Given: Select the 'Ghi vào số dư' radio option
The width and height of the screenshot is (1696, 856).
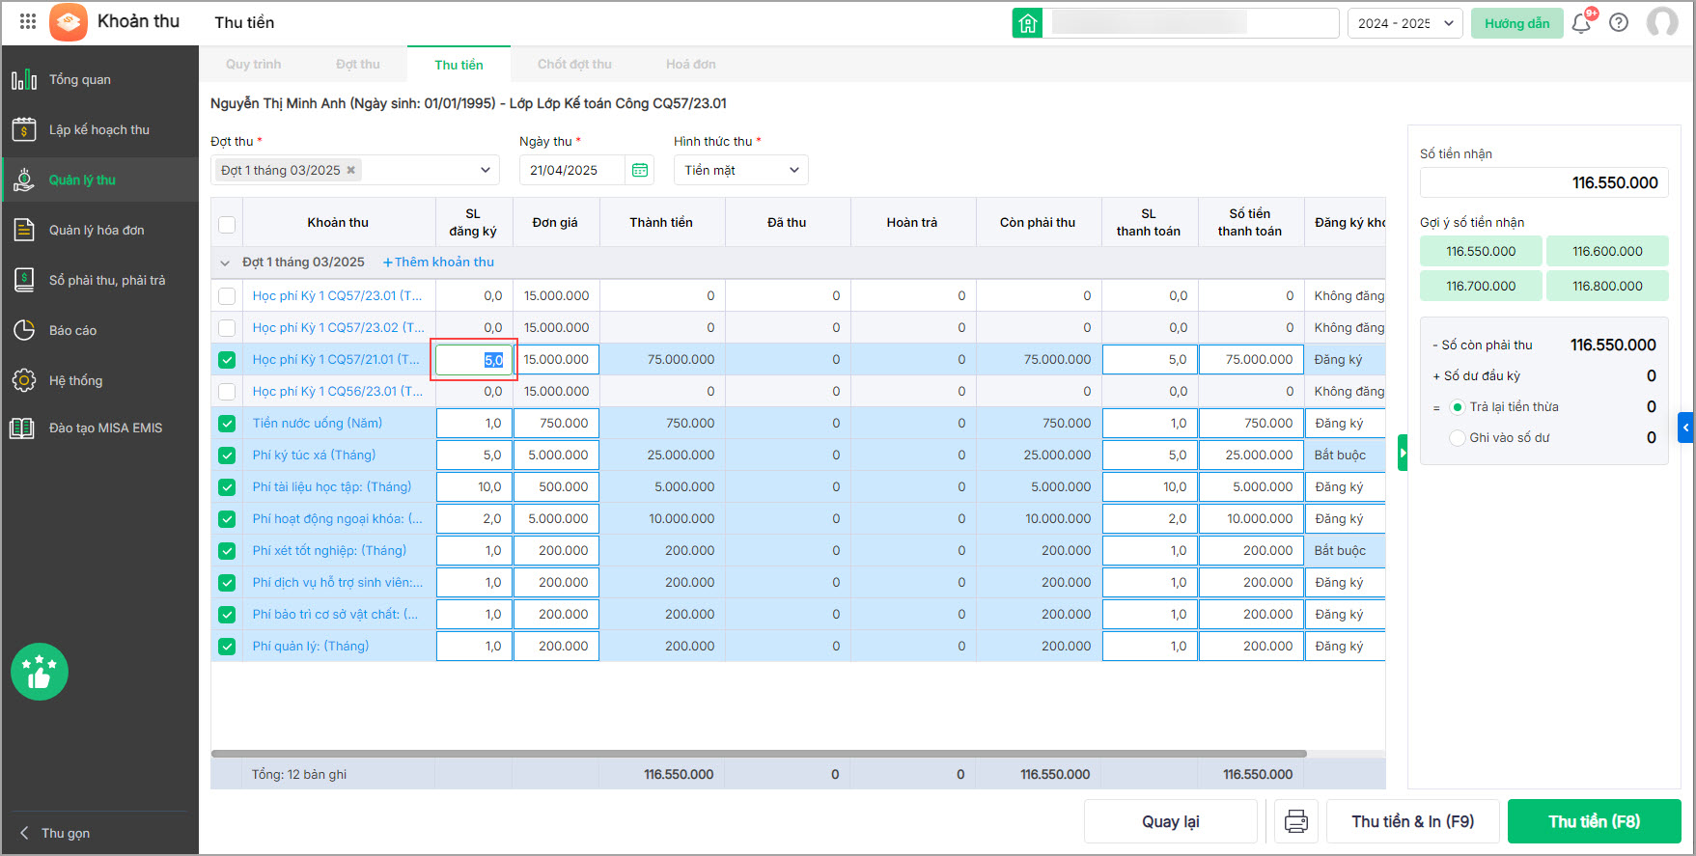Looking at the screenshot, I should point(1458,438).
